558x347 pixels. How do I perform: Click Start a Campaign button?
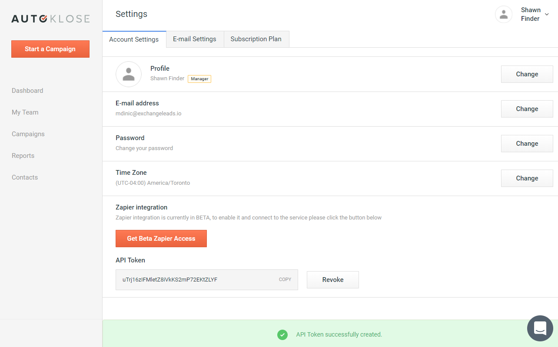pos(50,49)
